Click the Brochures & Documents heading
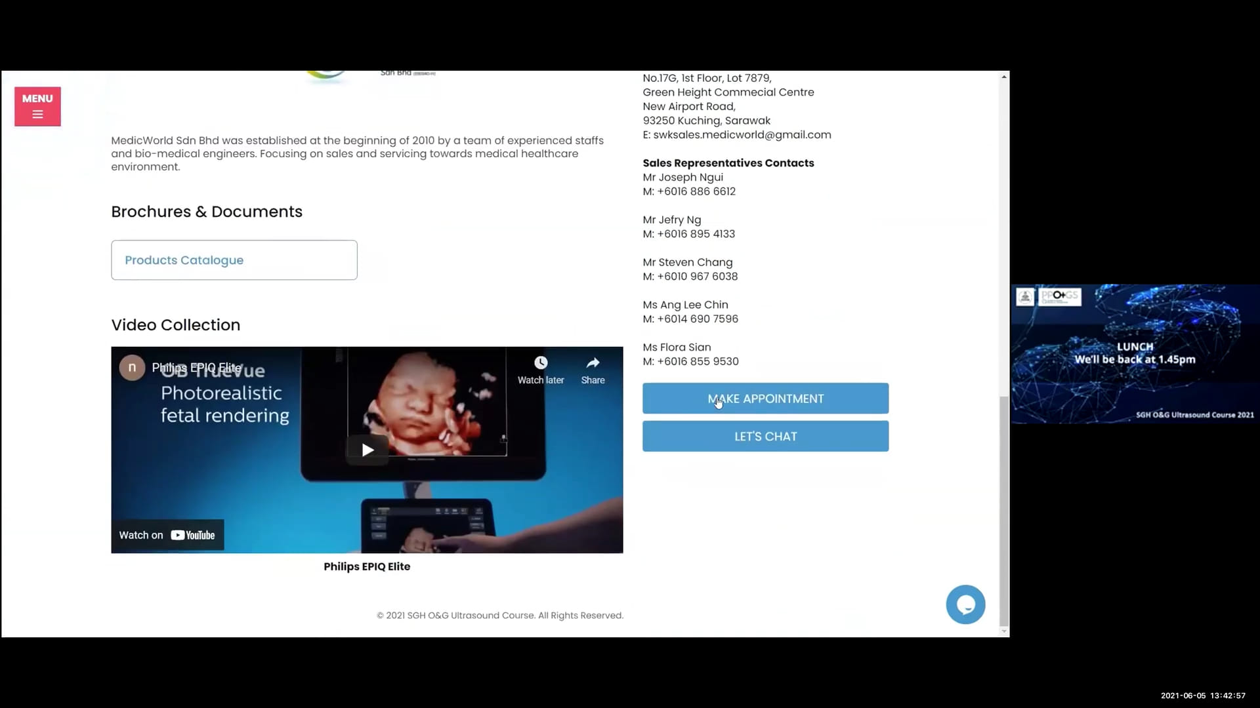Viewport: 1260px width, 708px height. pyautogui.click(x=207, y=212)
